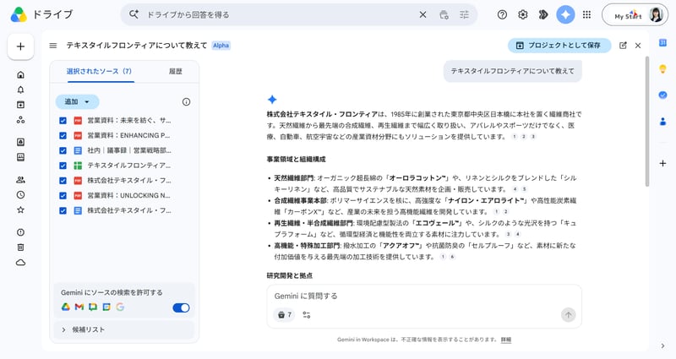Open Starred star icon in sidebar

[20, 209]
